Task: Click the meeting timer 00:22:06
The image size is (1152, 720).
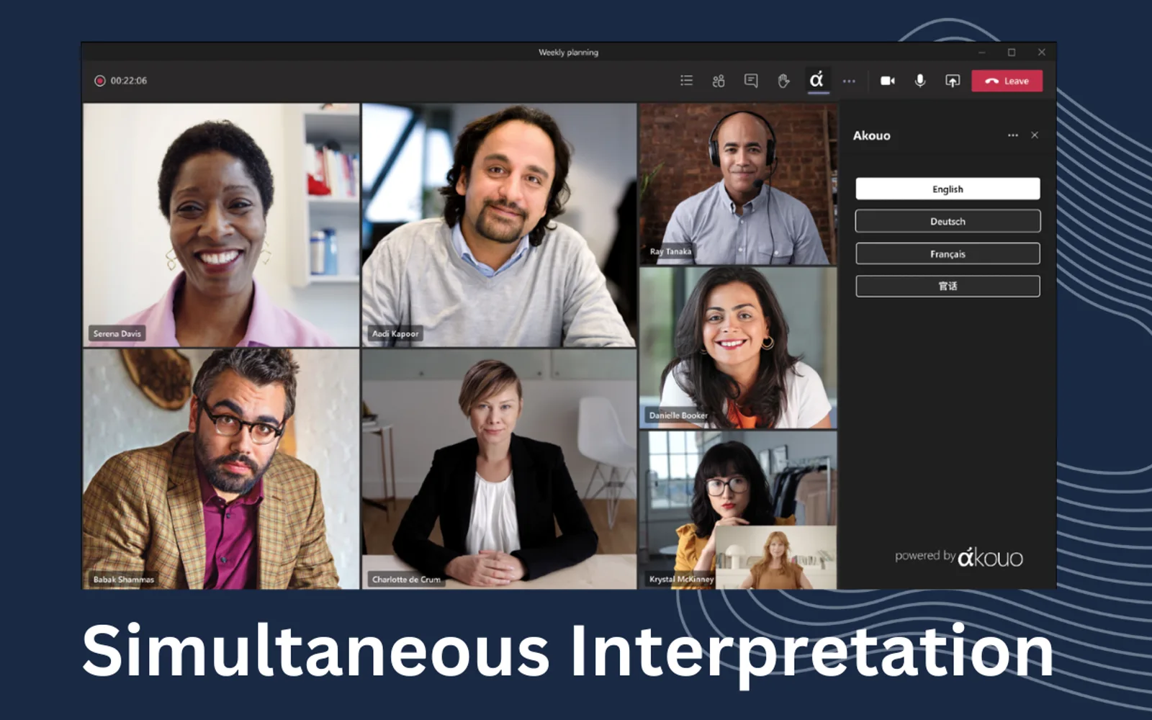Action: (129, 81)
